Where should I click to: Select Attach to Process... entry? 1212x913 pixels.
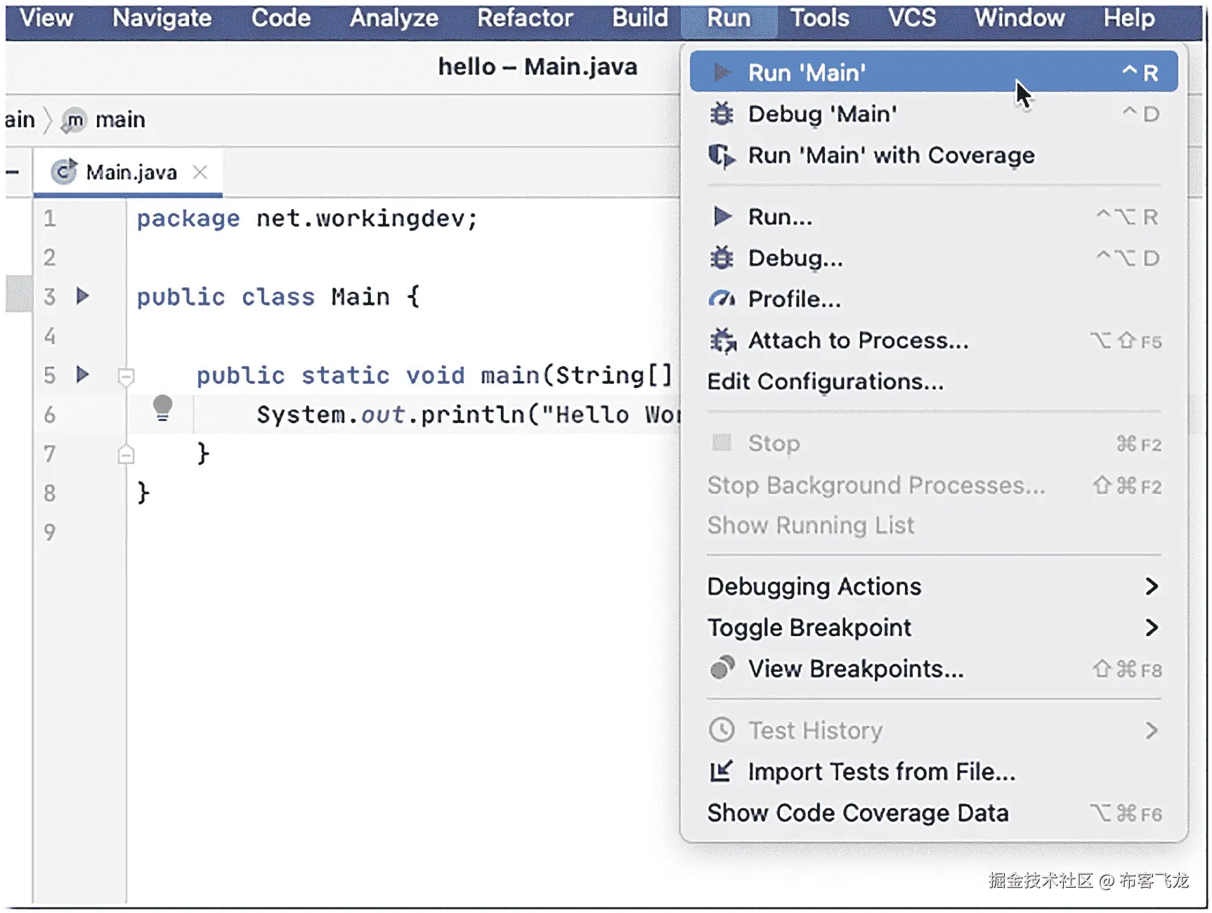pyautogui.click(x=934, y=341)
